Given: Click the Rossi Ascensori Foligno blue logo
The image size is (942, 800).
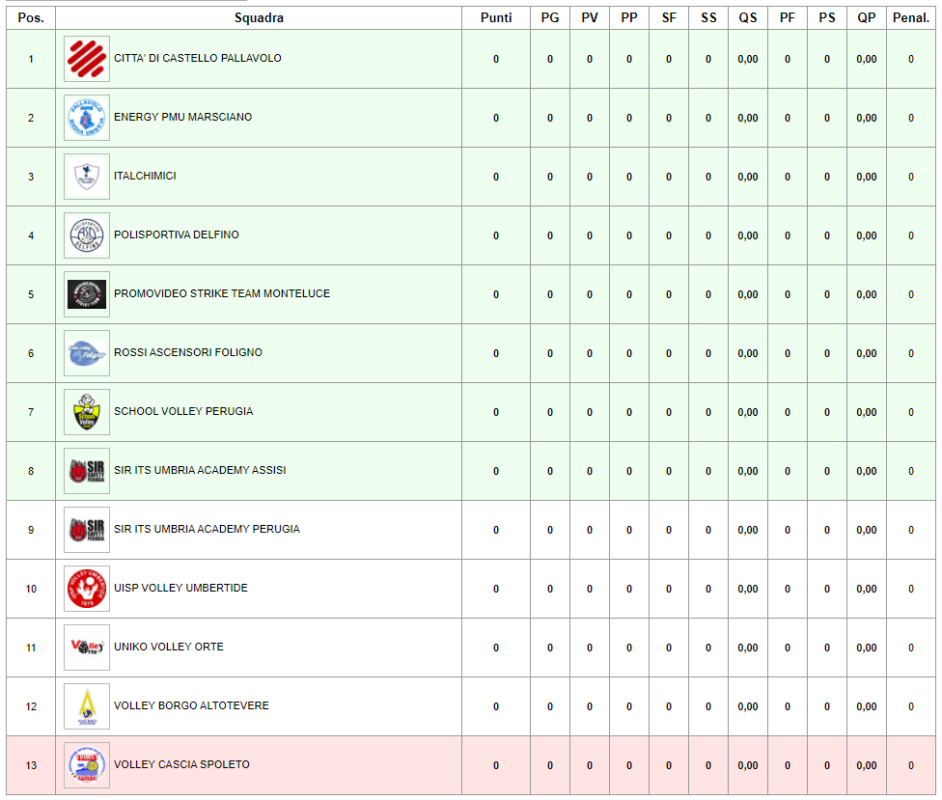Looking at the screenshot, I should coord(87,353).
